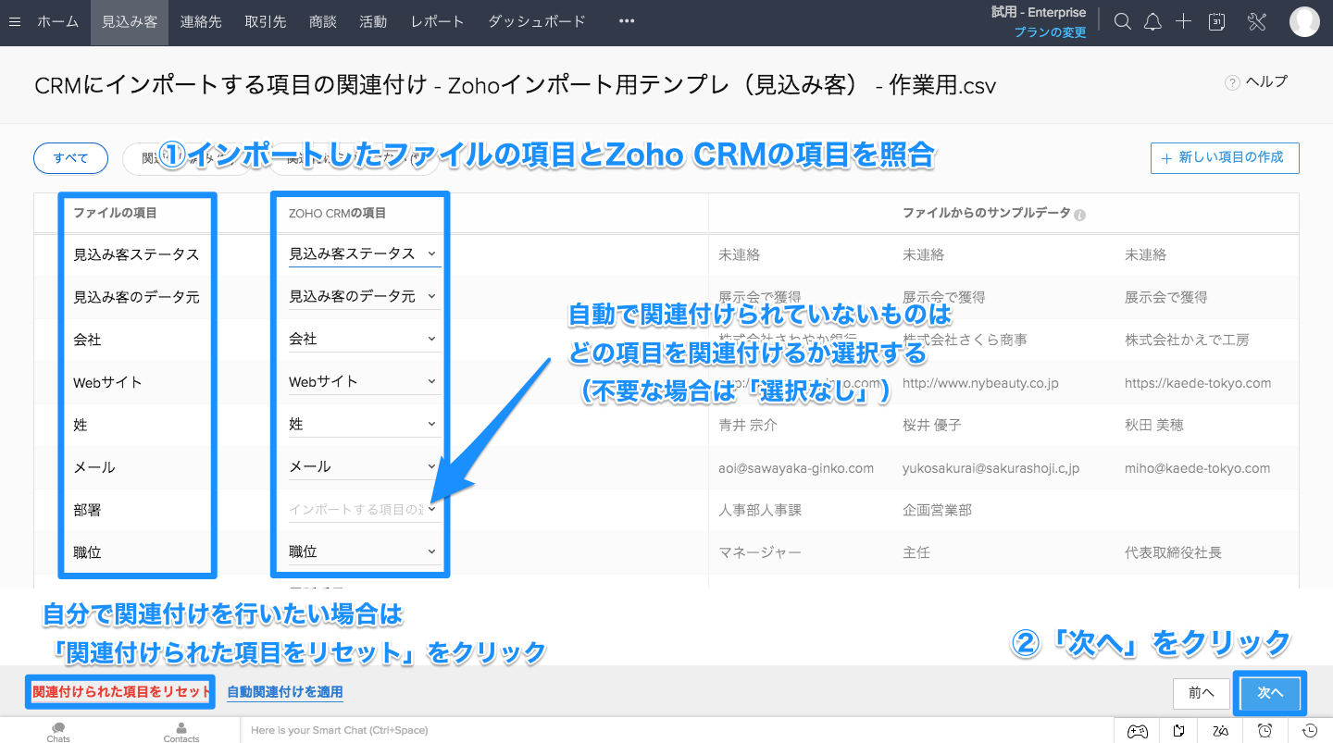Open unmapped 部署 row field dropdown
1333x743 pixels.
pos(365,509)
